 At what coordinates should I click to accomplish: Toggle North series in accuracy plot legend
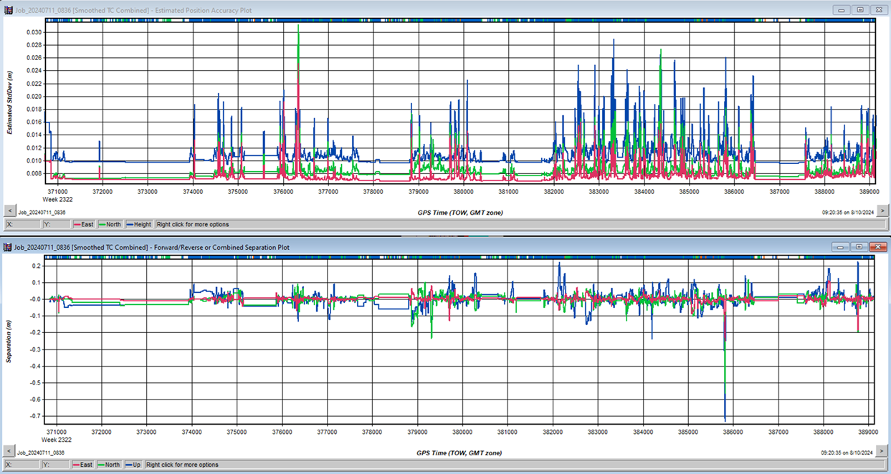coord(110,224)
